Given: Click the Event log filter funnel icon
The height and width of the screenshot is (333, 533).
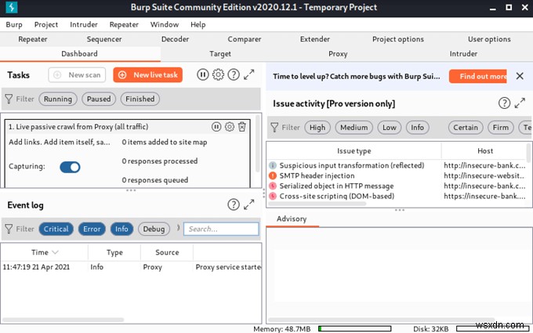Looking at the screenshot, I should click(9, 229).
